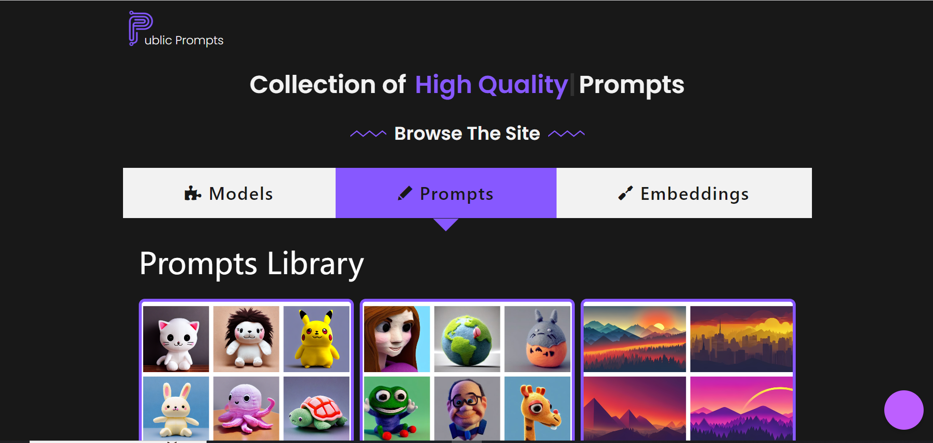The height and width of the screenshot is (443, 933).
Task: Open the felted giraffe thumbnail
Action: [537, 409]
